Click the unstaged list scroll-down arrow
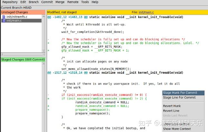Viewport: 208px width, 132px height. click(43, 51)
